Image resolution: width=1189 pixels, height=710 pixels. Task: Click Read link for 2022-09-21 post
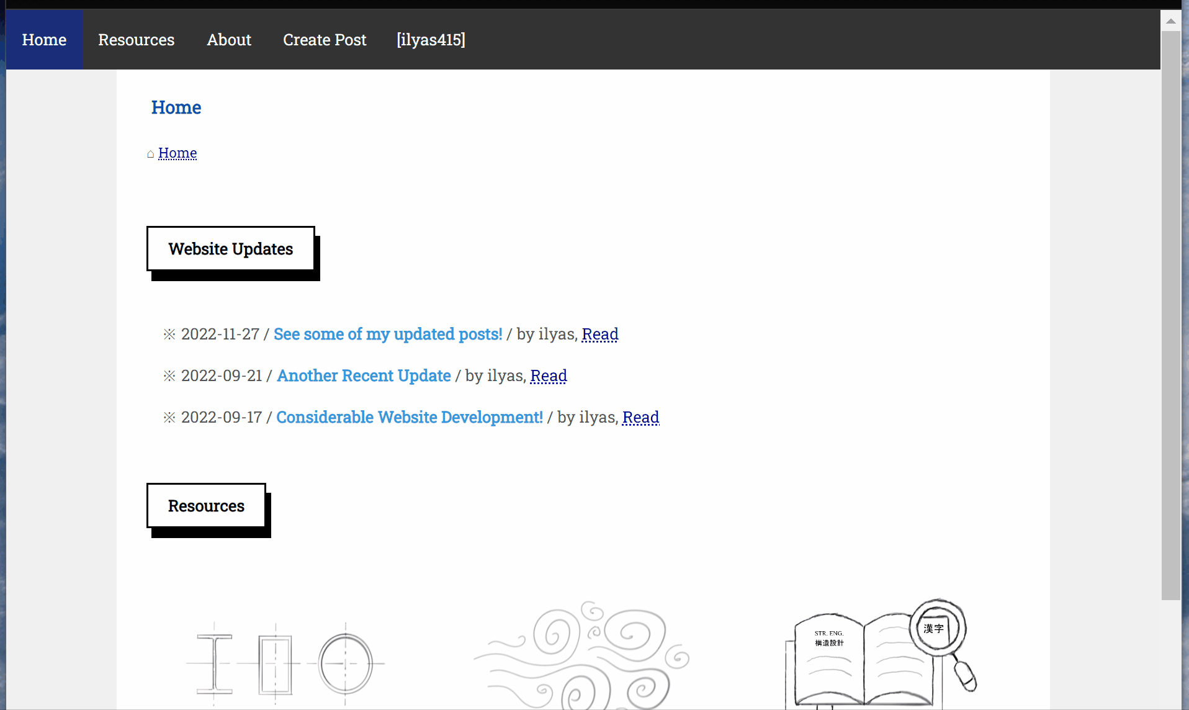point(549,375)
